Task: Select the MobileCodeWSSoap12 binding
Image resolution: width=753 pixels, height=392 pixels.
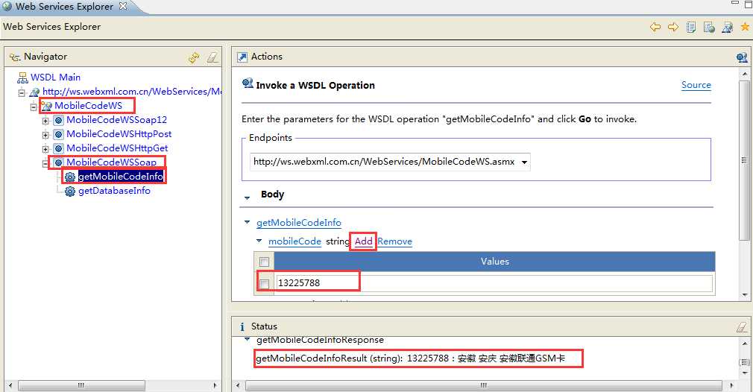Action: click(x=117, y=119)
